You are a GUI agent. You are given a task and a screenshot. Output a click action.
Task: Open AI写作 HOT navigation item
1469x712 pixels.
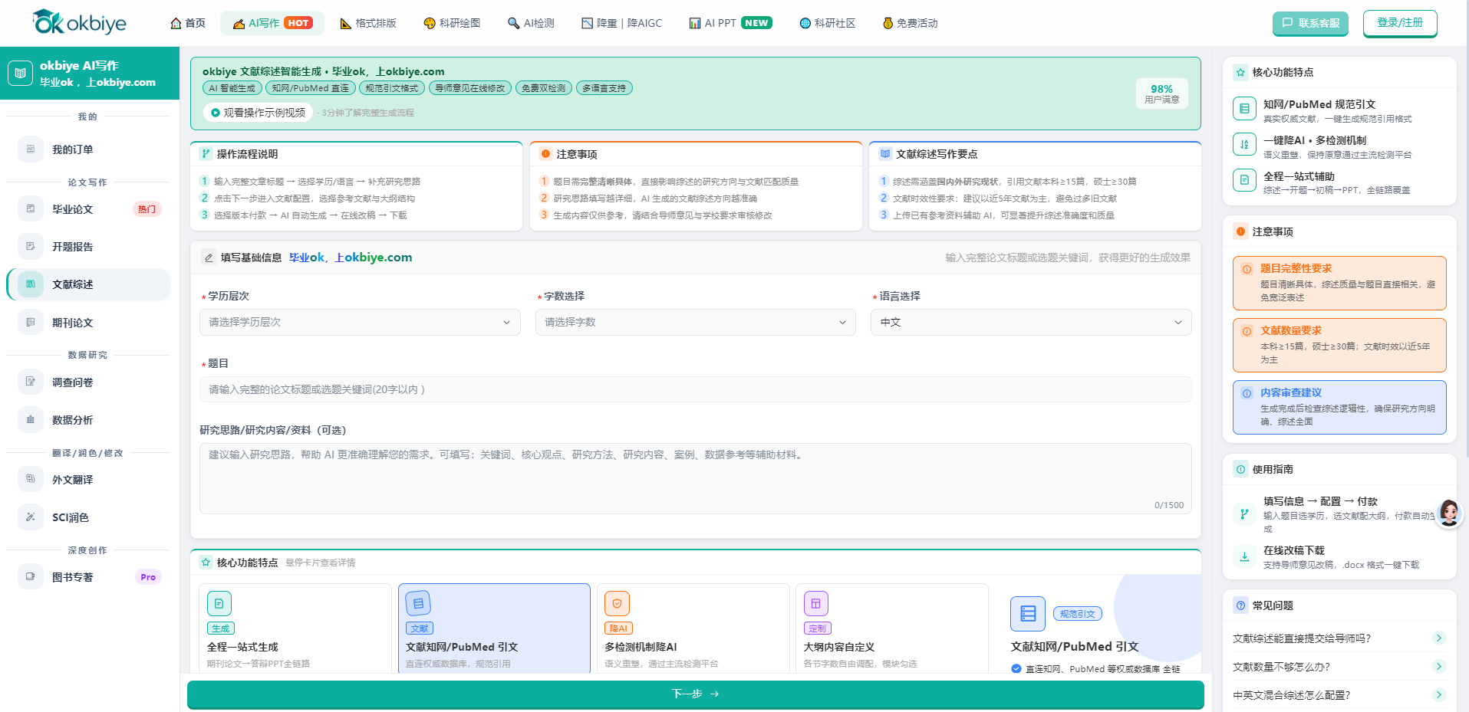272,23
